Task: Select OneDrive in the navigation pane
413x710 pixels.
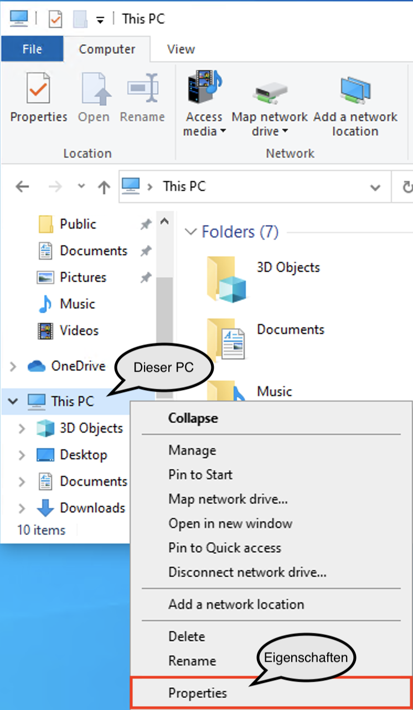Action: [x=78, y=366]
